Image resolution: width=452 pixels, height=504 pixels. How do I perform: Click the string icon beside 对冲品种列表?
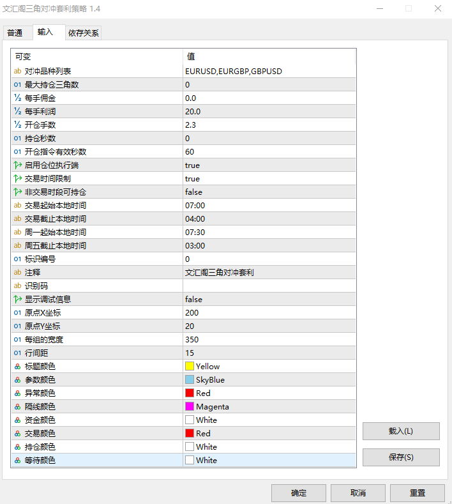(17, 71)
